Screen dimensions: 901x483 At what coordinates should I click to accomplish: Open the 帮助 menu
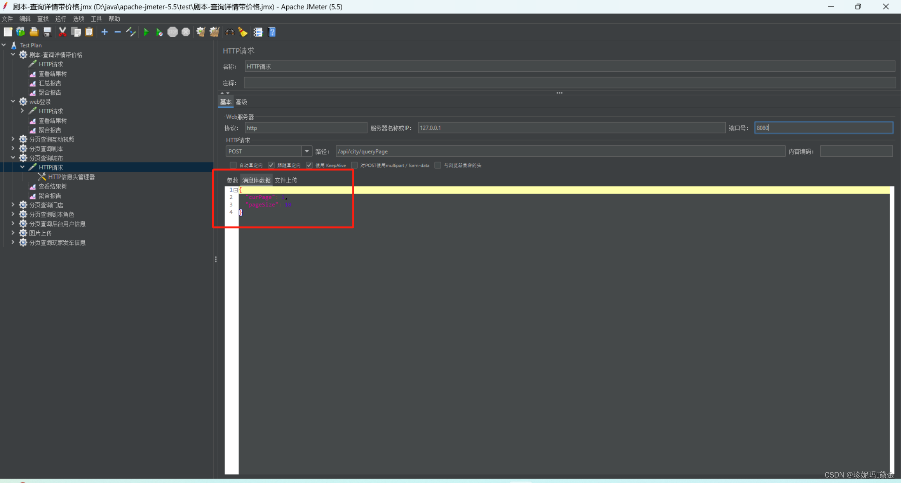point(114,19)
